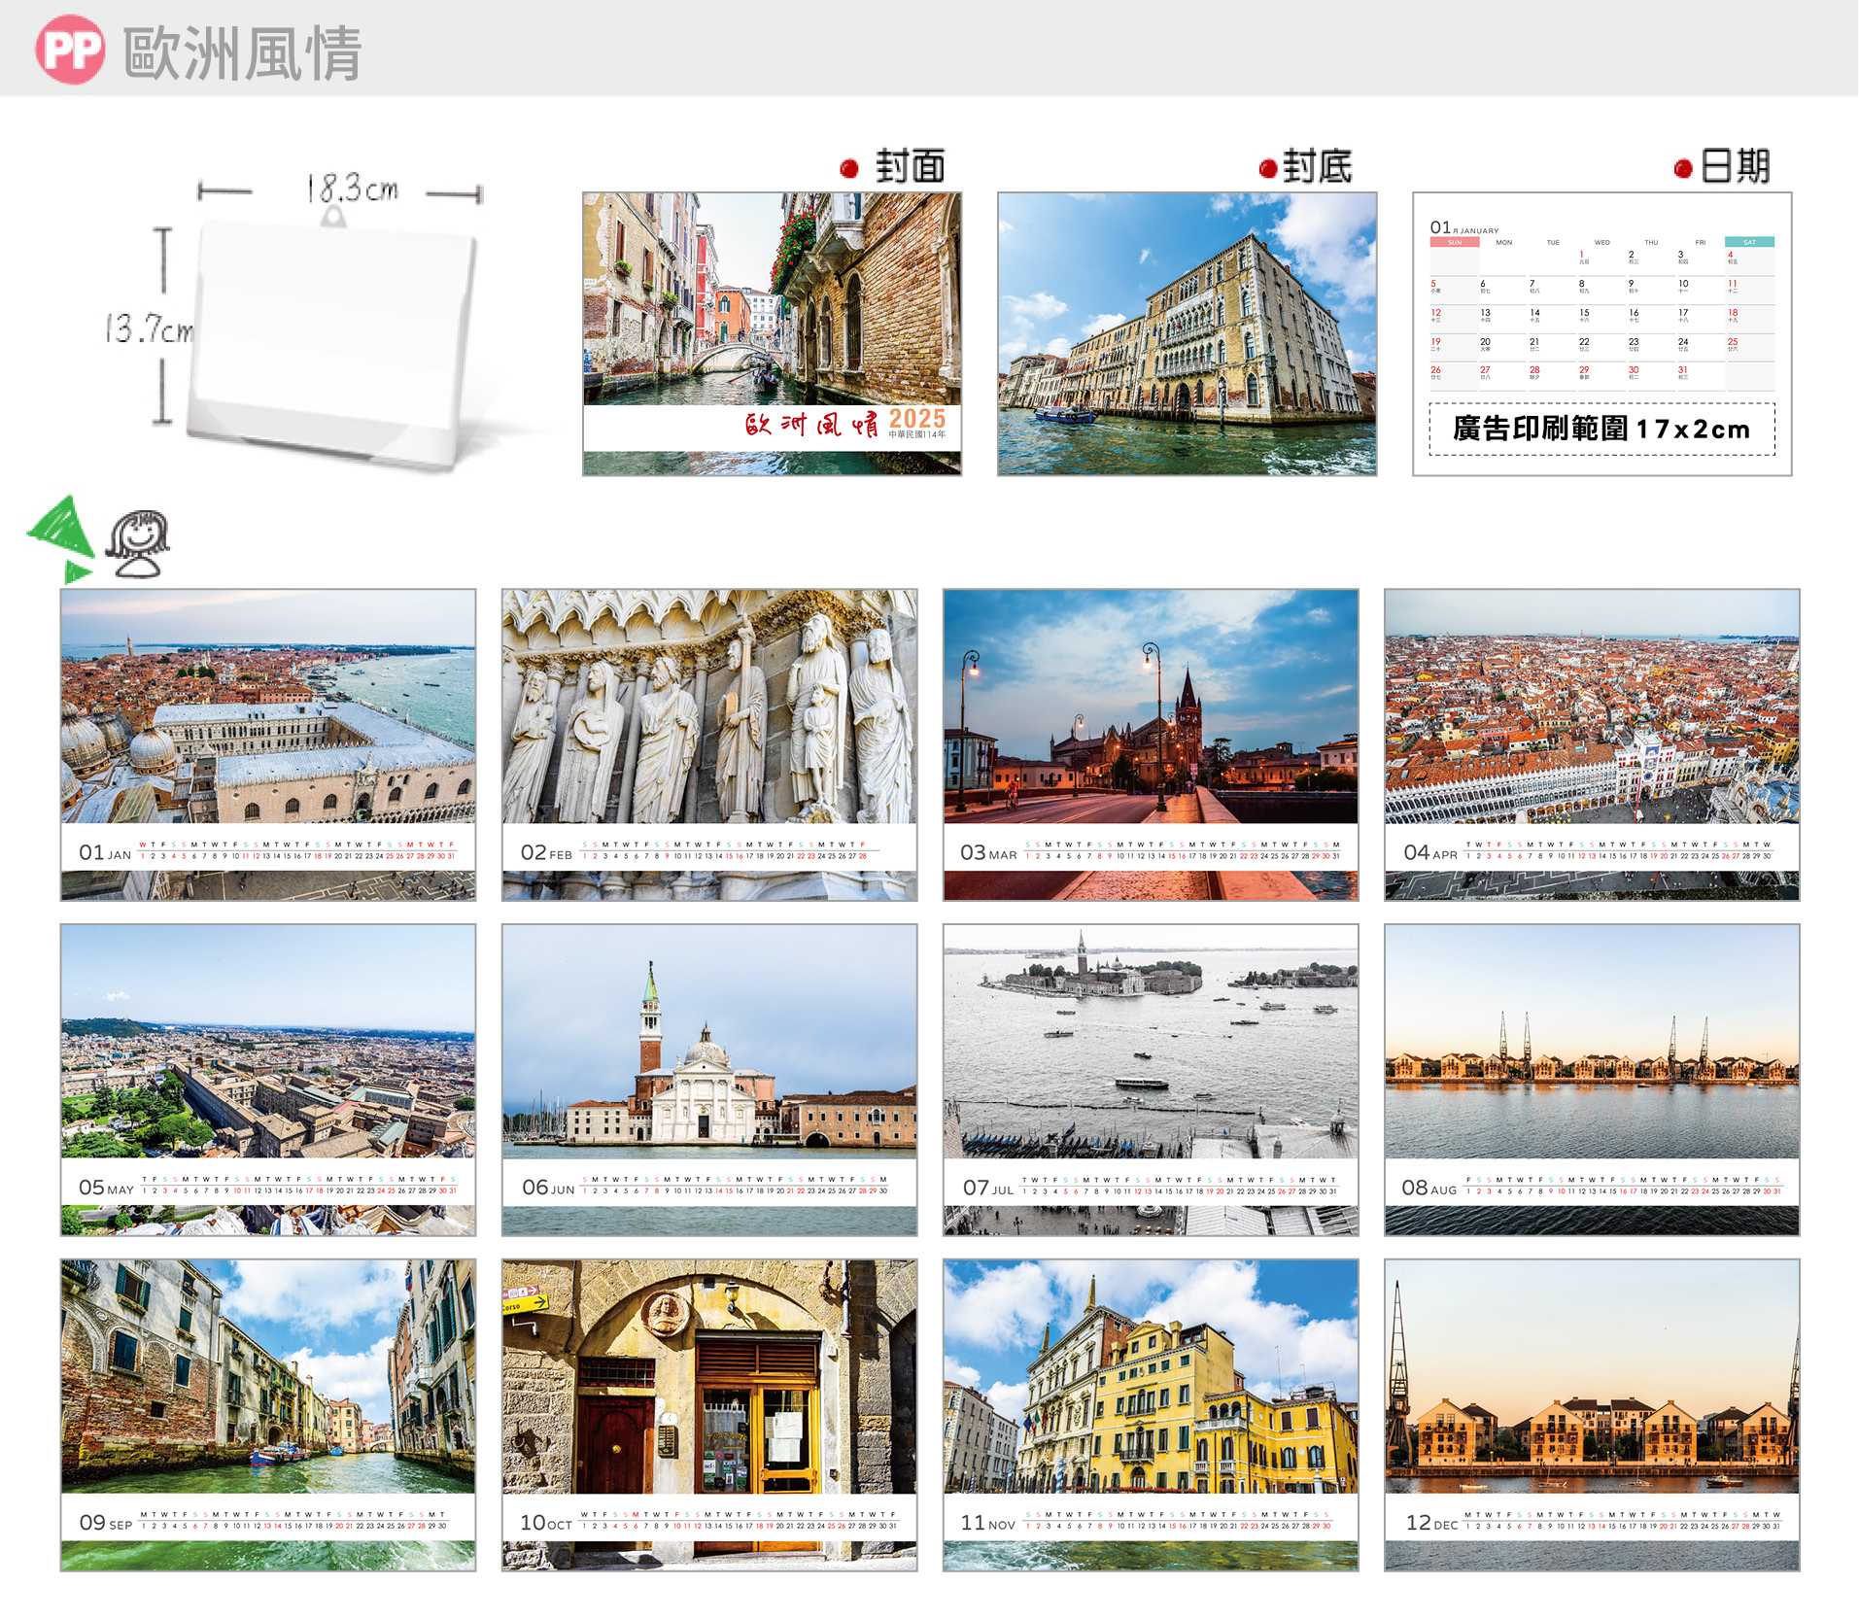This screenshot has width=1859, height=1620.
Task: Click the pink PP logo icon
Action: [x=70, y=50]
